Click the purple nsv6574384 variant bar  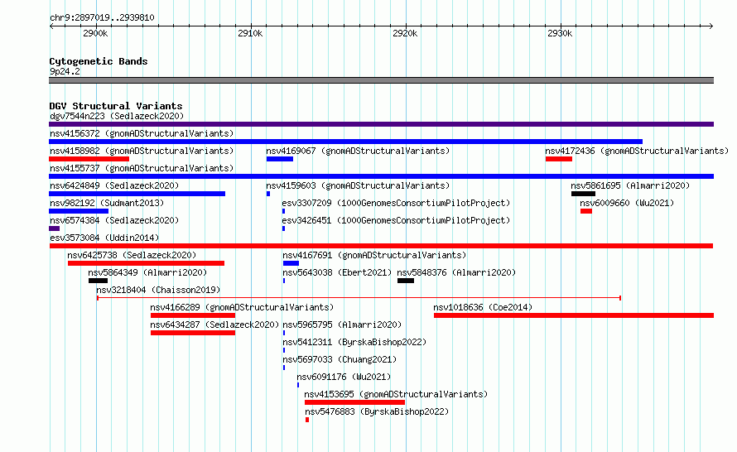[54, 228]
